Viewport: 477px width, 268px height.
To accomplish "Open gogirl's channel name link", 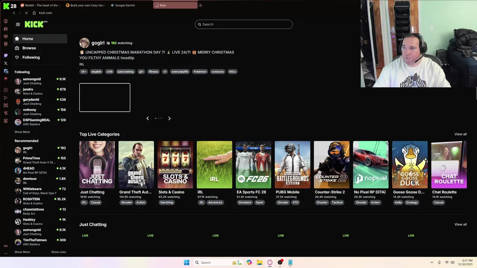I will pyautogui.click(x=98, y=43).
